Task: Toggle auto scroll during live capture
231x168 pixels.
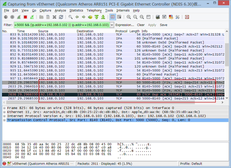Action: pyautogui.click(x=119, y=17)
